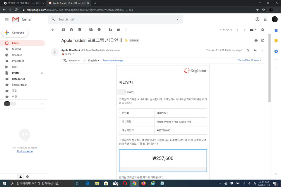Screen dimensions: 281x187
Task: Open message options three dots menu
Action: 263,50
